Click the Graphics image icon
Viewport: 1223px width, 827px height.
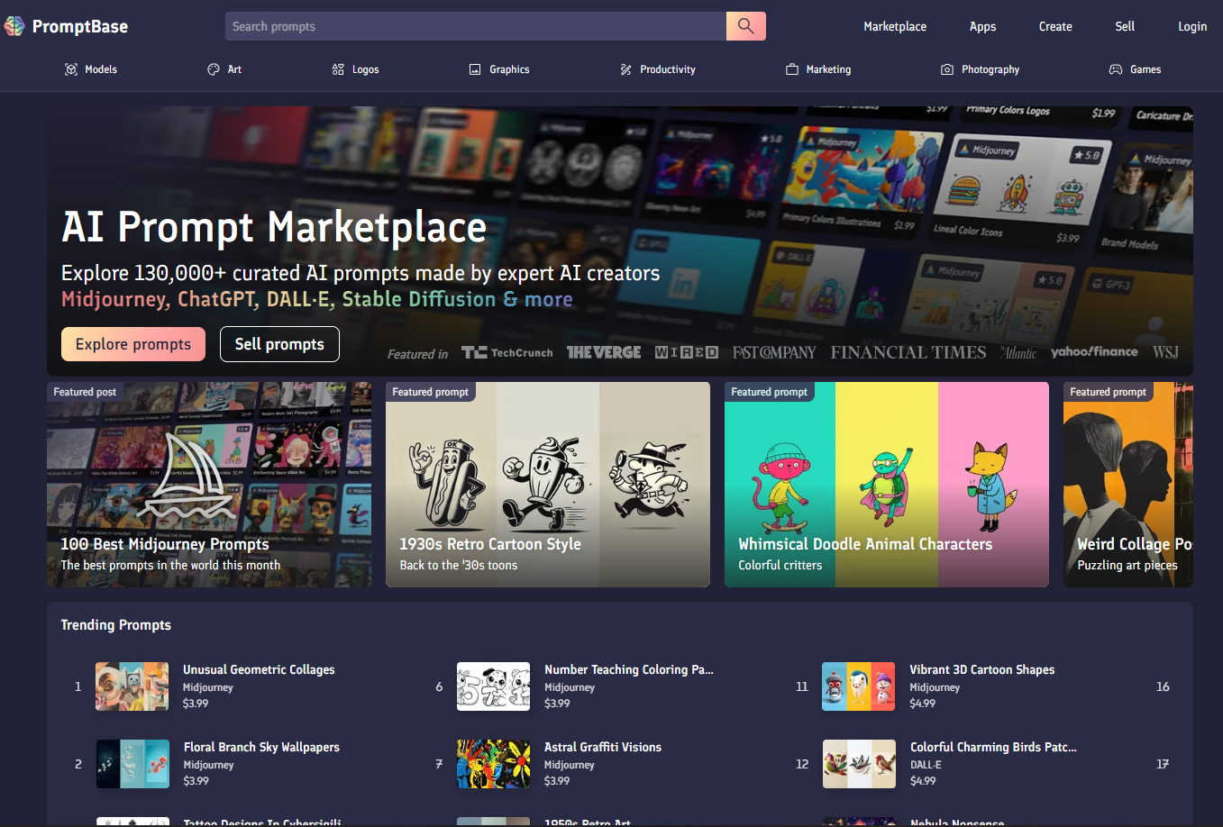tap(475, 69)
